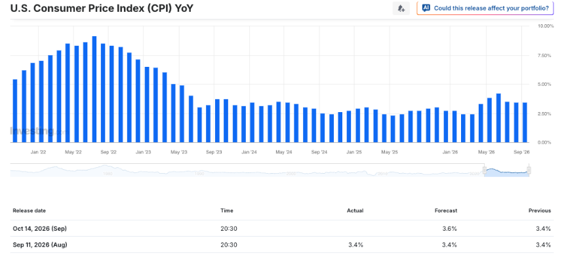
Task: Open 'Could this release affect your portfolio?'
Action: (x=485, y=9)
